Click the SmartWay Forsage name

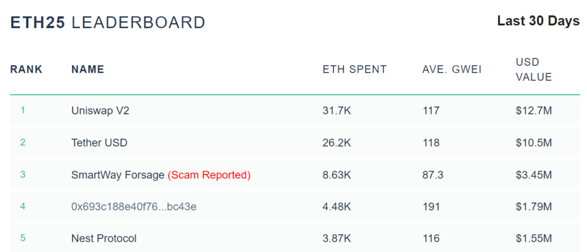118,175
